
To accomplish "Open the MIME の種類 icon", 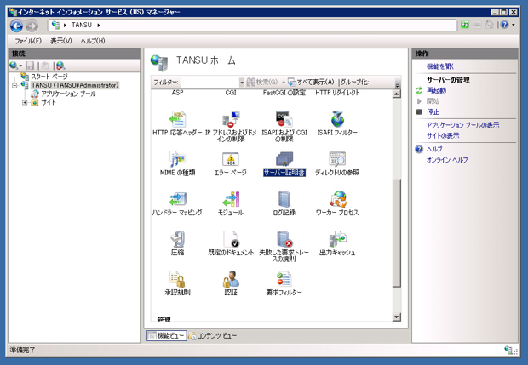I will coord(177,159).
